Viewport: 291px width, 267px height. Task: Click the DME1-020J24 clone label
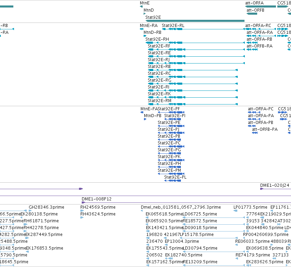[x=275, y=185]
